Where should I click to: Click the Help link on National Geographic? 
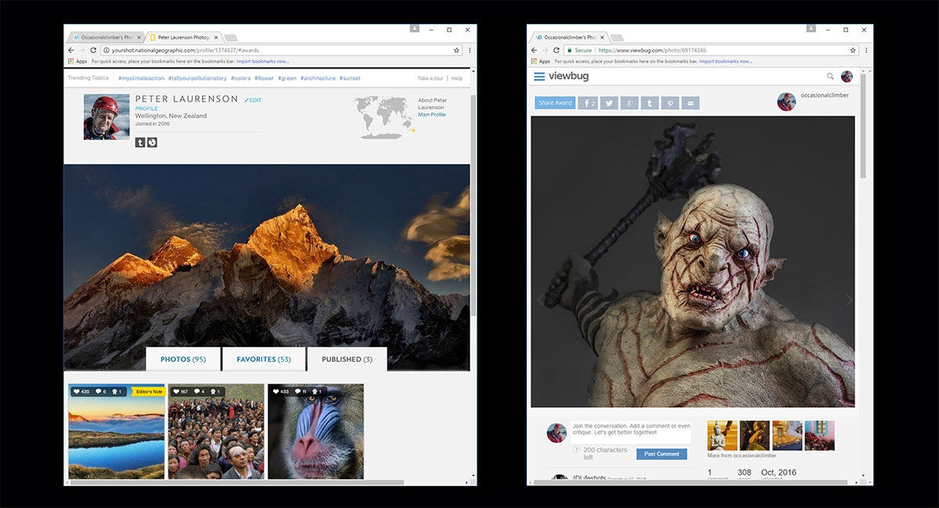click(457, 78)
